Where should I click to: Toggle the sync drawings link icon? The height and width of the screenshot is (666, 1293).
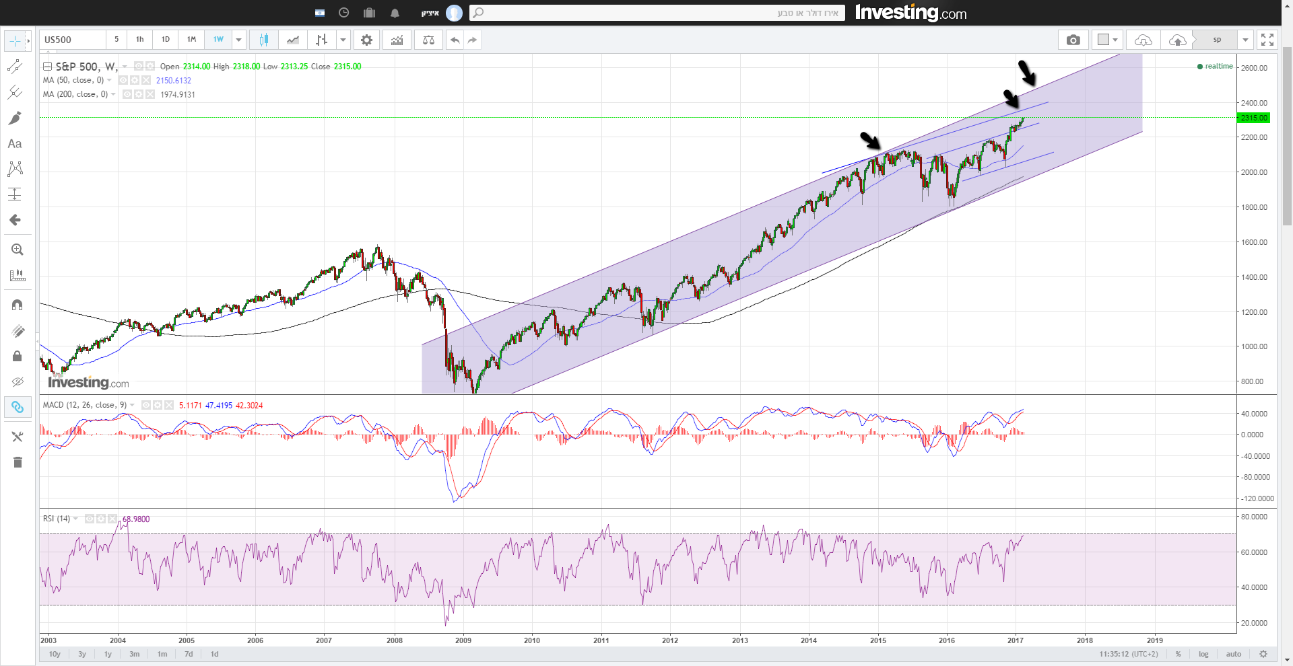click(x=18, y=407)
